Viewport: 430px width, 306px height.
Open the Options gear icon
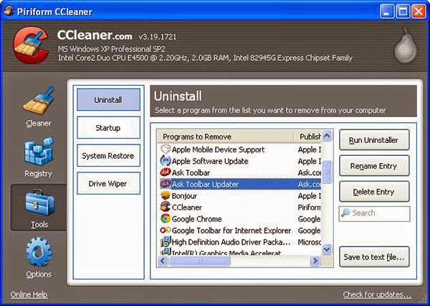(39, 252)
